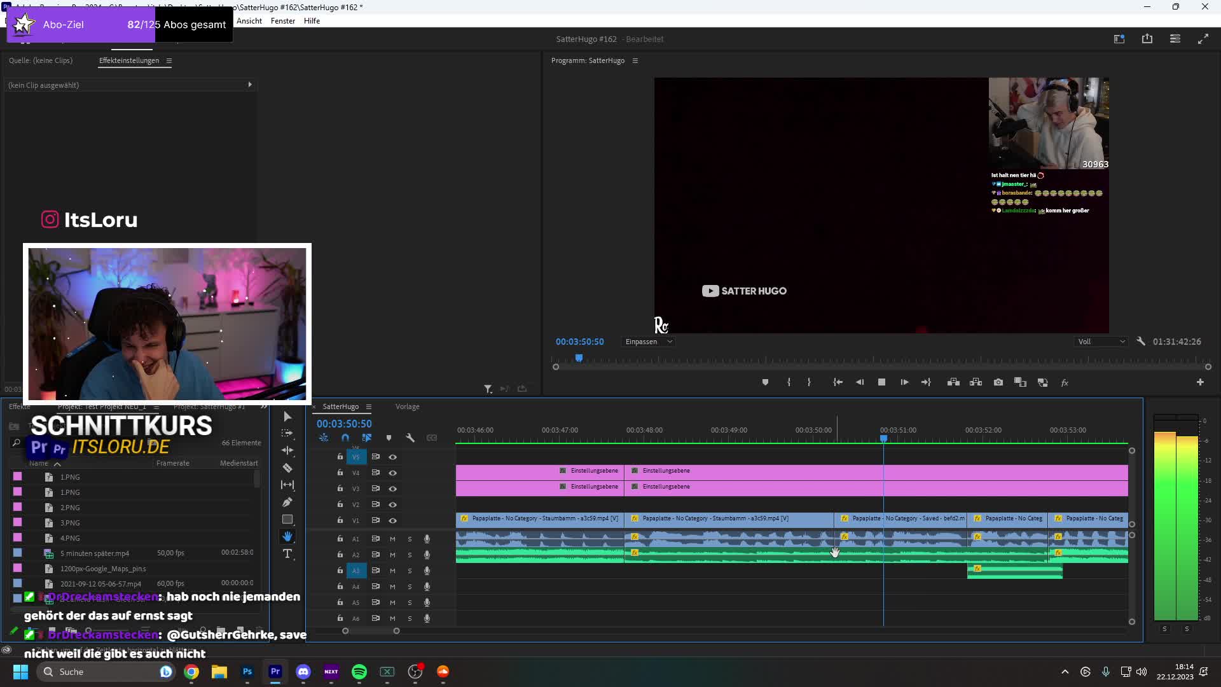Select the Track Select Forward tool

click(x=287, y=433)
